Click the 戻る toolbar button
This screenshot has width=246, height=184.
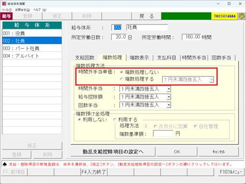tap(147, 16)
